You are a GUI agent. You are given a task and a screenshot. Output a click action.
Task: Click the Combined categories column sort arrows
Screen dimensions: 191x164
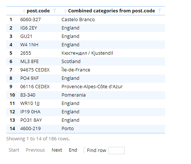(65, 11)
